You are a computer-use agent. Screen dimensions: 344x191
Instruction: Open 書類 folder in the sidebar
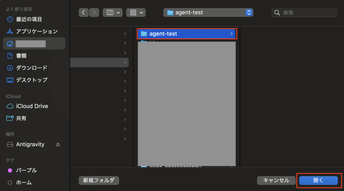[x=21, y=56]
